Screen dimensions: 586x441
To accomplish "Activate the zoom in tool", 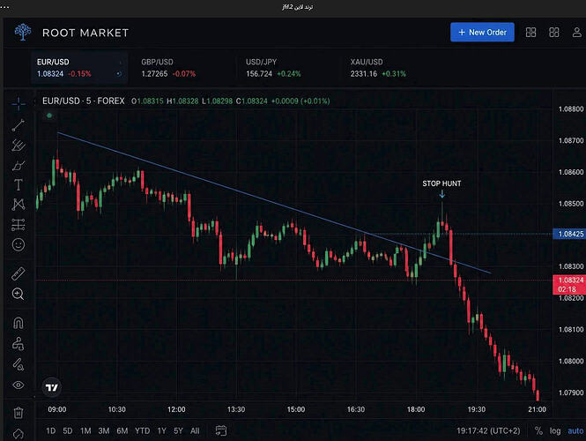I will 18,294.
